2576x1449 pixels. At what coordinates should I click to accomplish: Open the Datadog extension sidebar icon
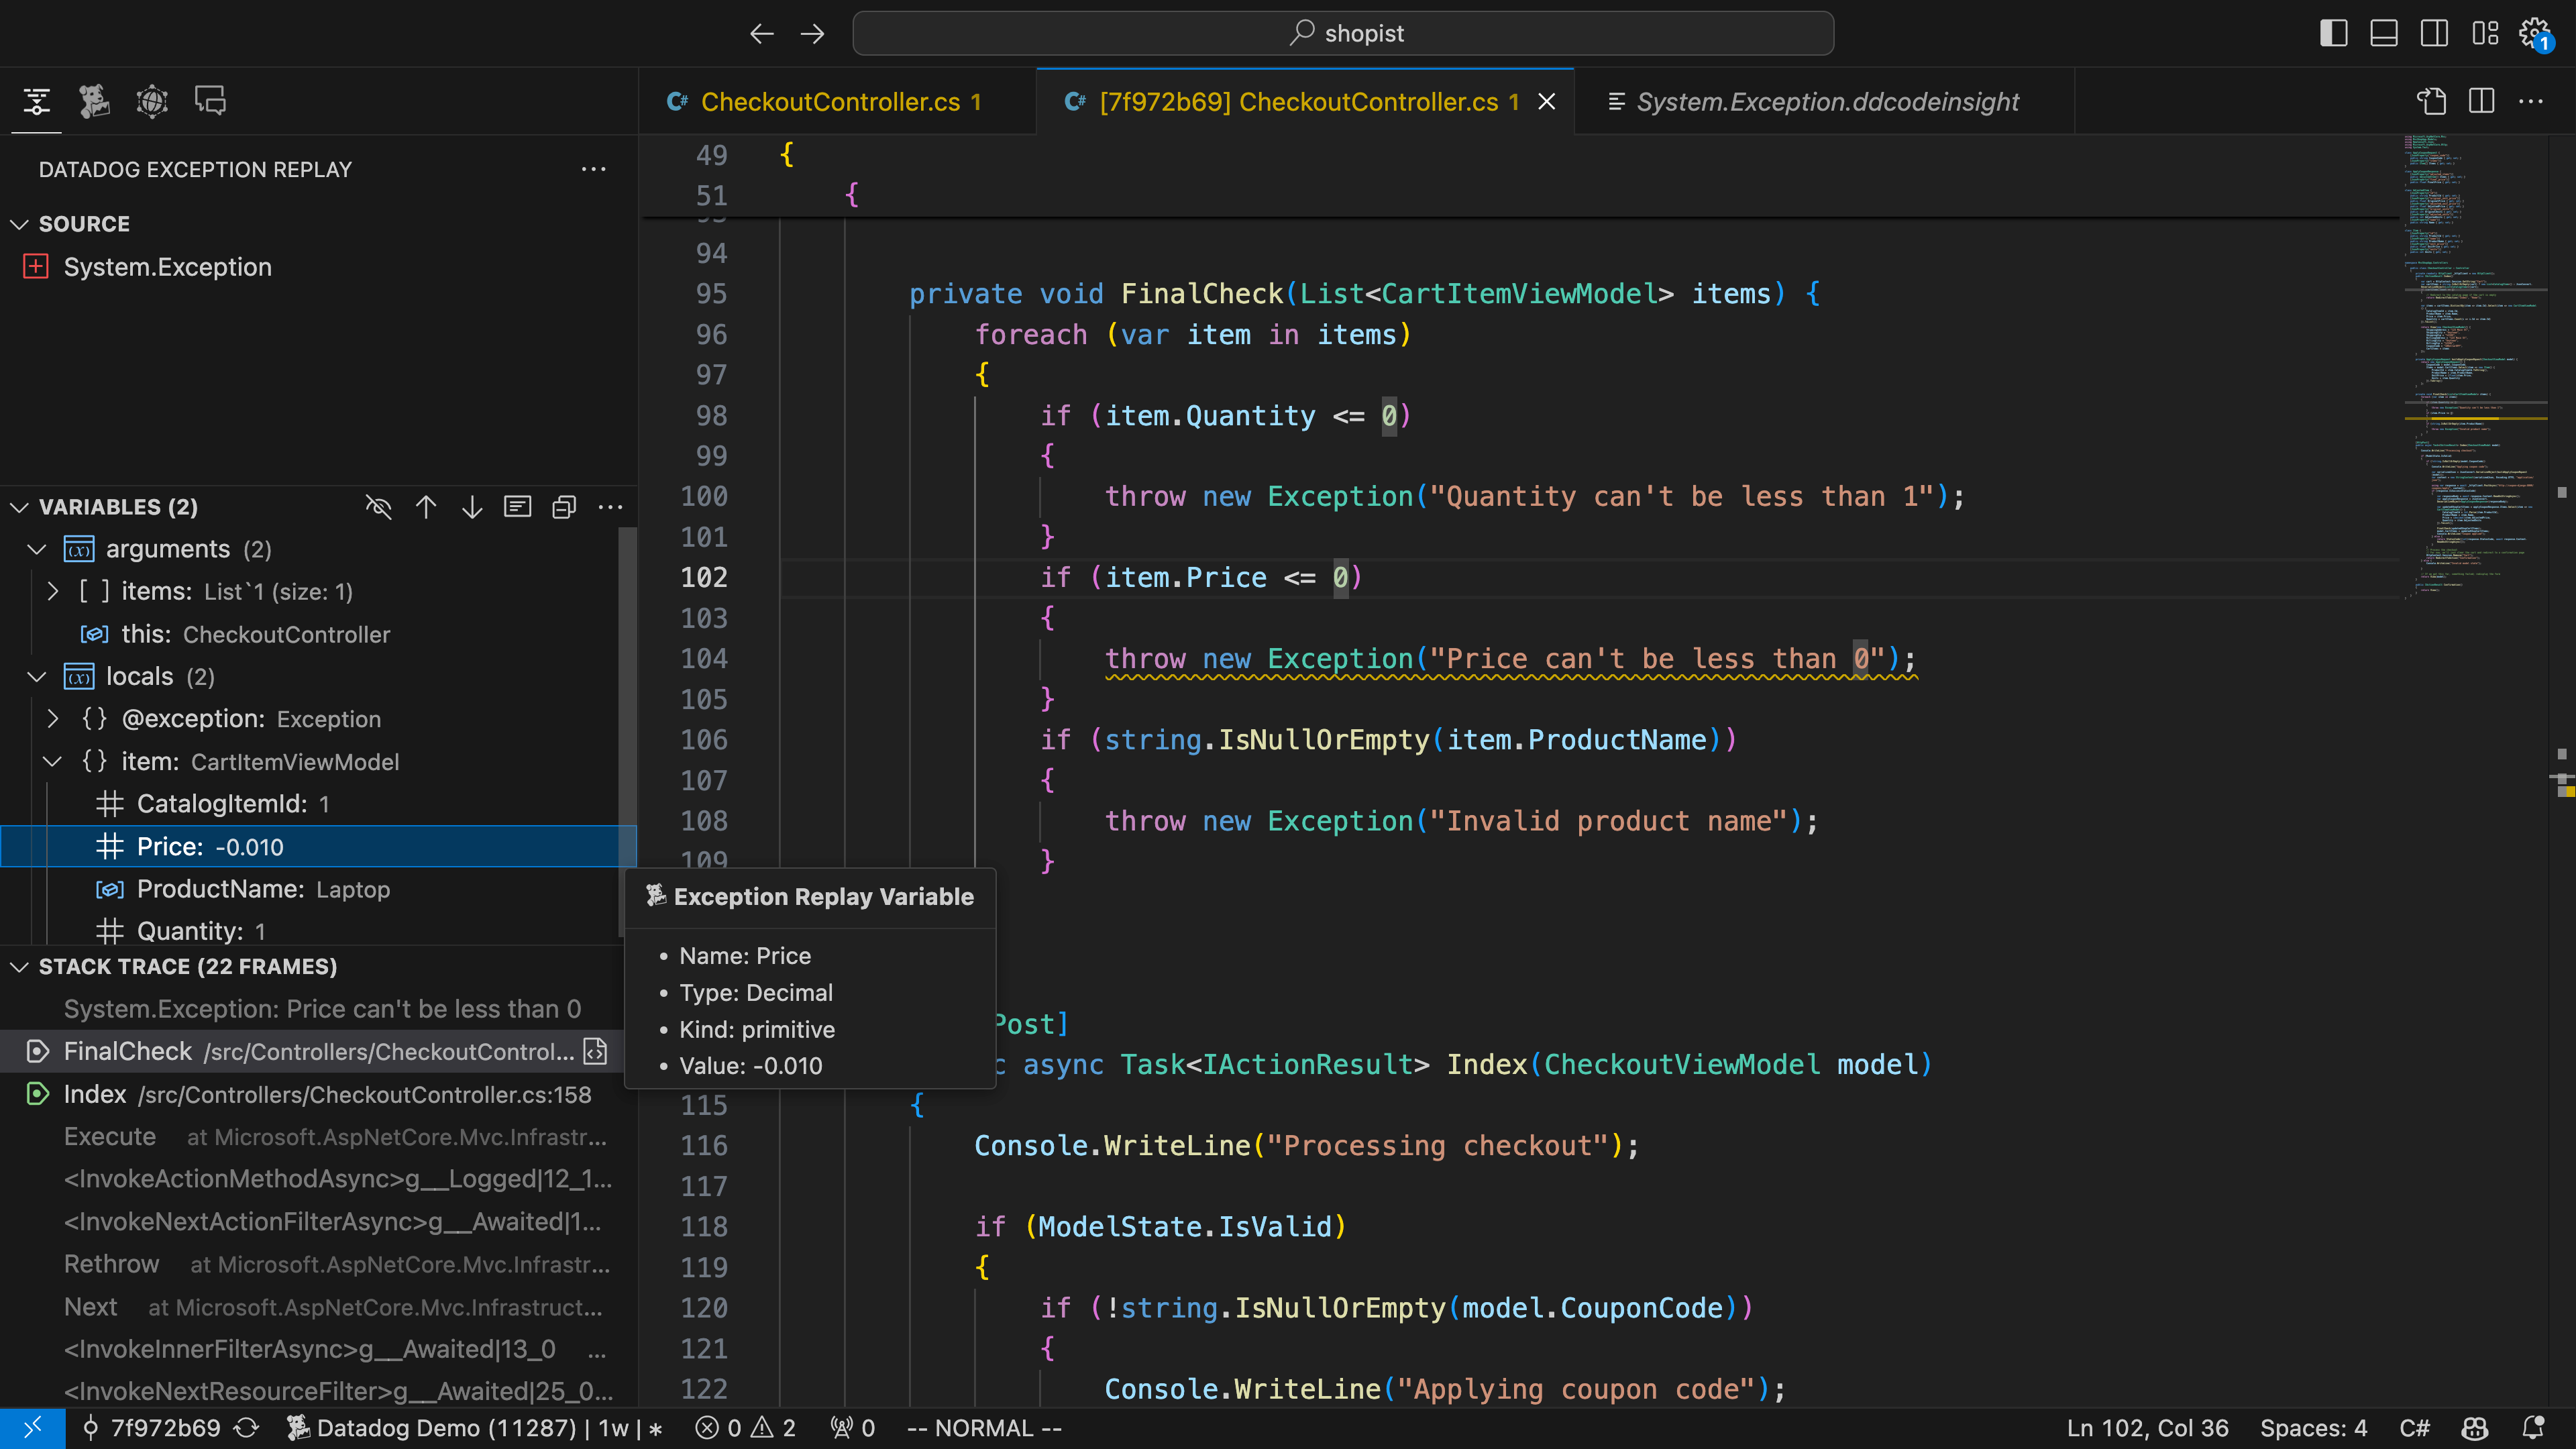(x=94, y=100)
